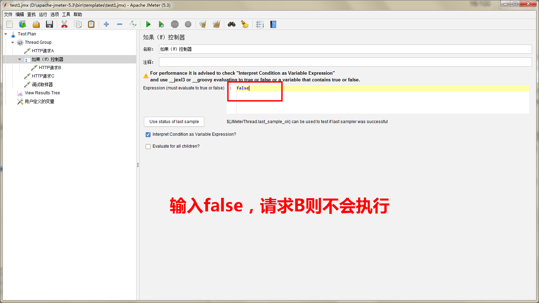Open the Templates icon in the toolbar
The width and height of the screenshot is (539, 303).
click(22, 24)
